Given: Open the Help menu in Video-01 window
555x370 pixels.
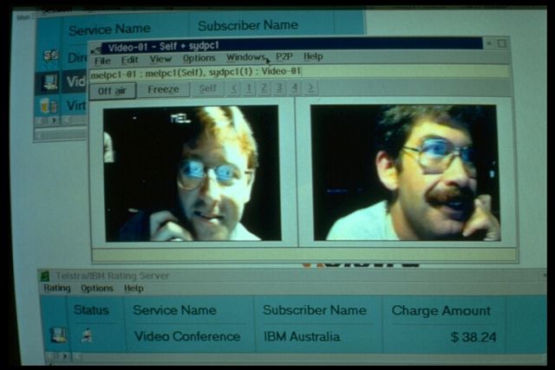Looking at the screenshot, I should click(313, 56).
